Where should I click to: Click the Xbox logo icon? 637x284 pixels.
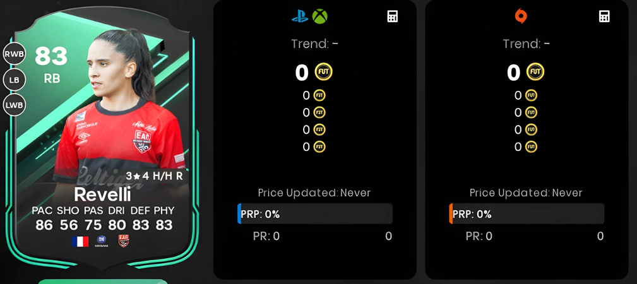coord(319,16)
